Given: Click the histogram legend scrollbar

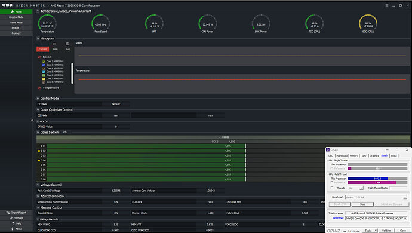Looking at the screenshot, I should [x=72, y=73].
